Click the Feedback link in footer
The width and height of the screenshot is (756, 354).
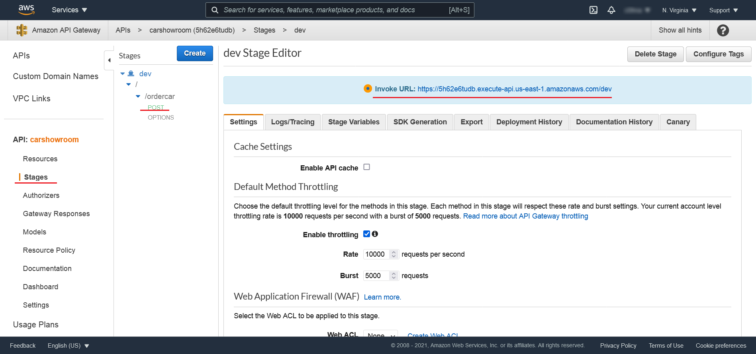click(x=23, y=346)
